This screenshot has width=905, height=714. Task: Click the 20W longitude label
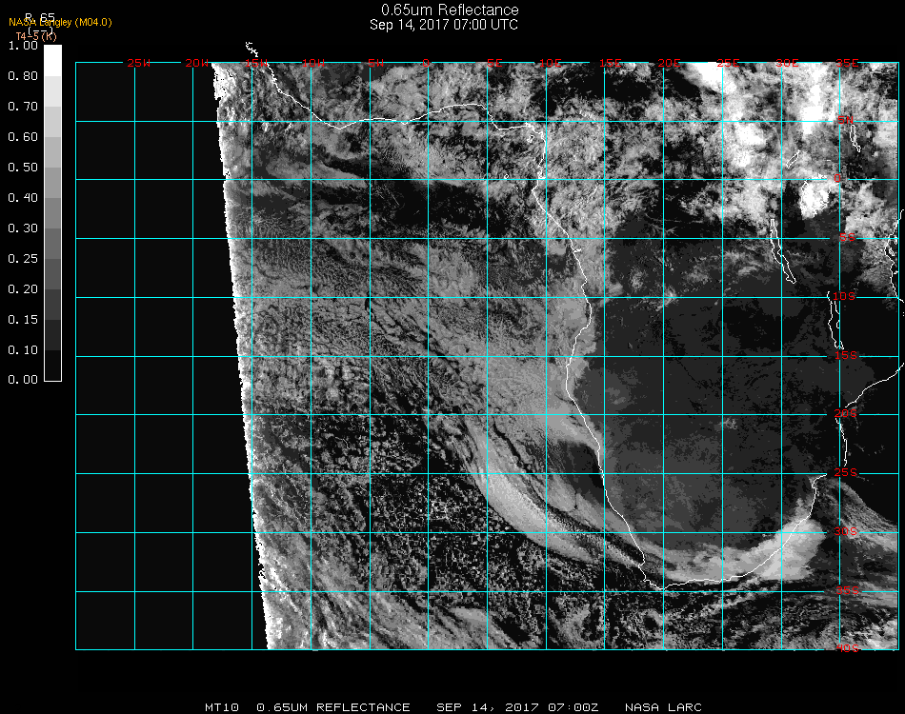(x=197, y=63)
